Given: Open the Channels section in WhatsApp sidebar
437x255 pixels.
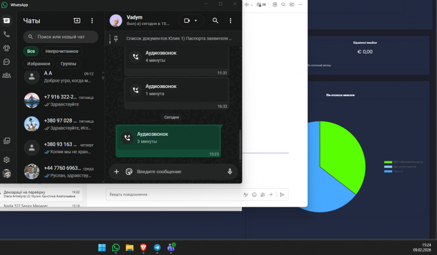Looking at the screenshot, I should (x=6, y=62).
